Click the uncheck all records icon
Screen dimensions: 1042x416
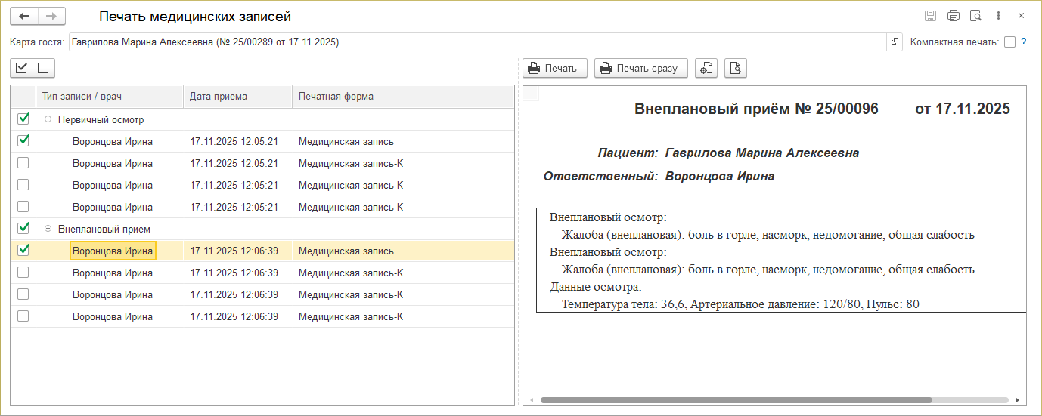[x=43, y=69]
